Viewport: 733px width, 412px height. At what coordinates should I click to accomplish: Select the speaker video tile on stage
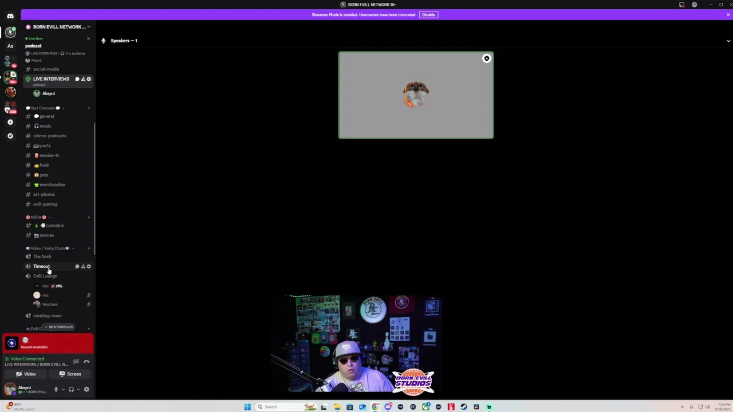tap(416, 95)
